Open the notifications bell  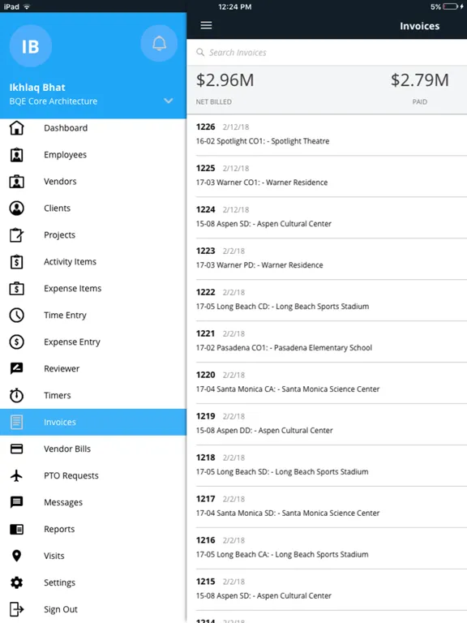(x=159, y=43)
